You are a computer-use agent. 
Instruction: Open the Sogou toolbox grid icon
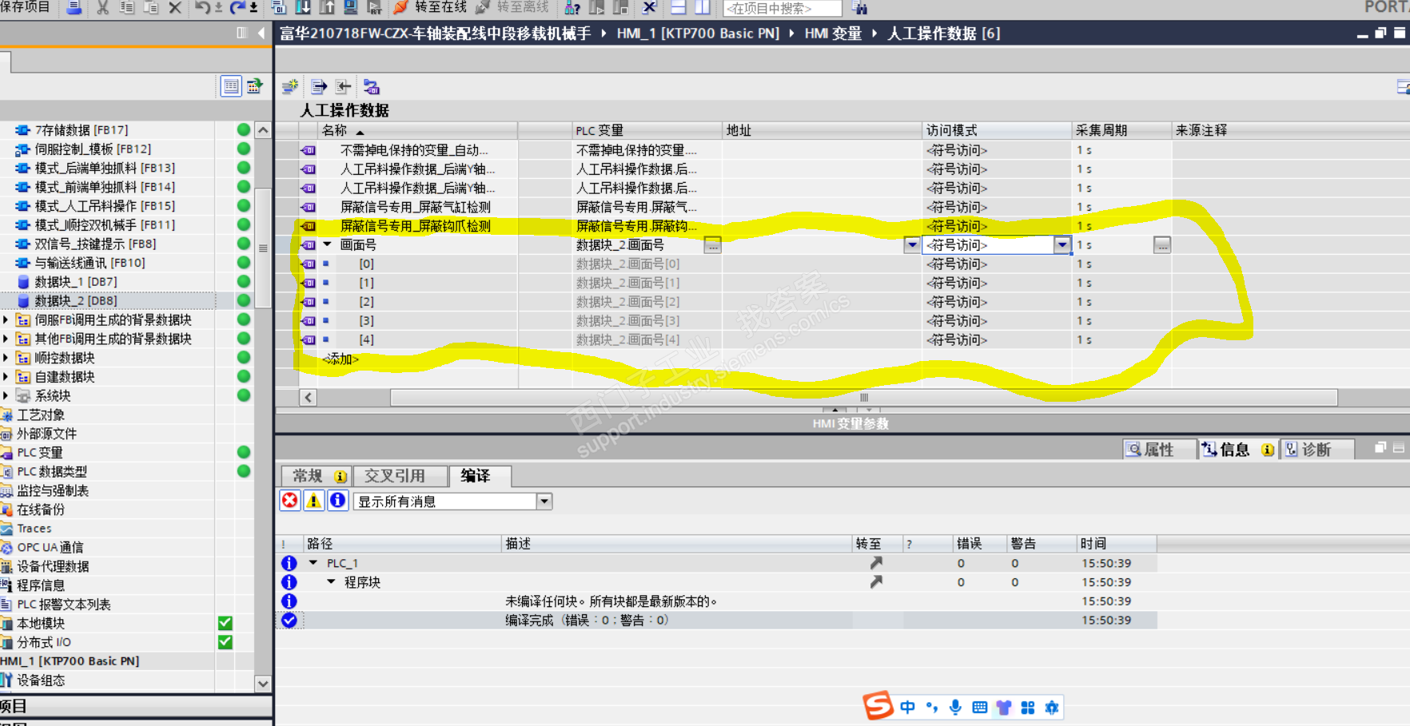tap(1027, 707)
